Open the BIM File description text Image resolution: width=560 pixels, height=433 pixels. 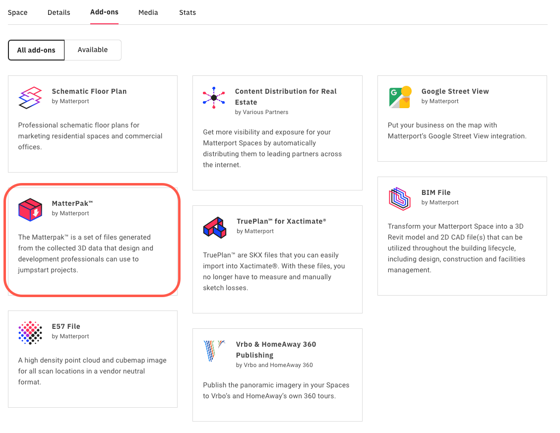tap(456, 248)
